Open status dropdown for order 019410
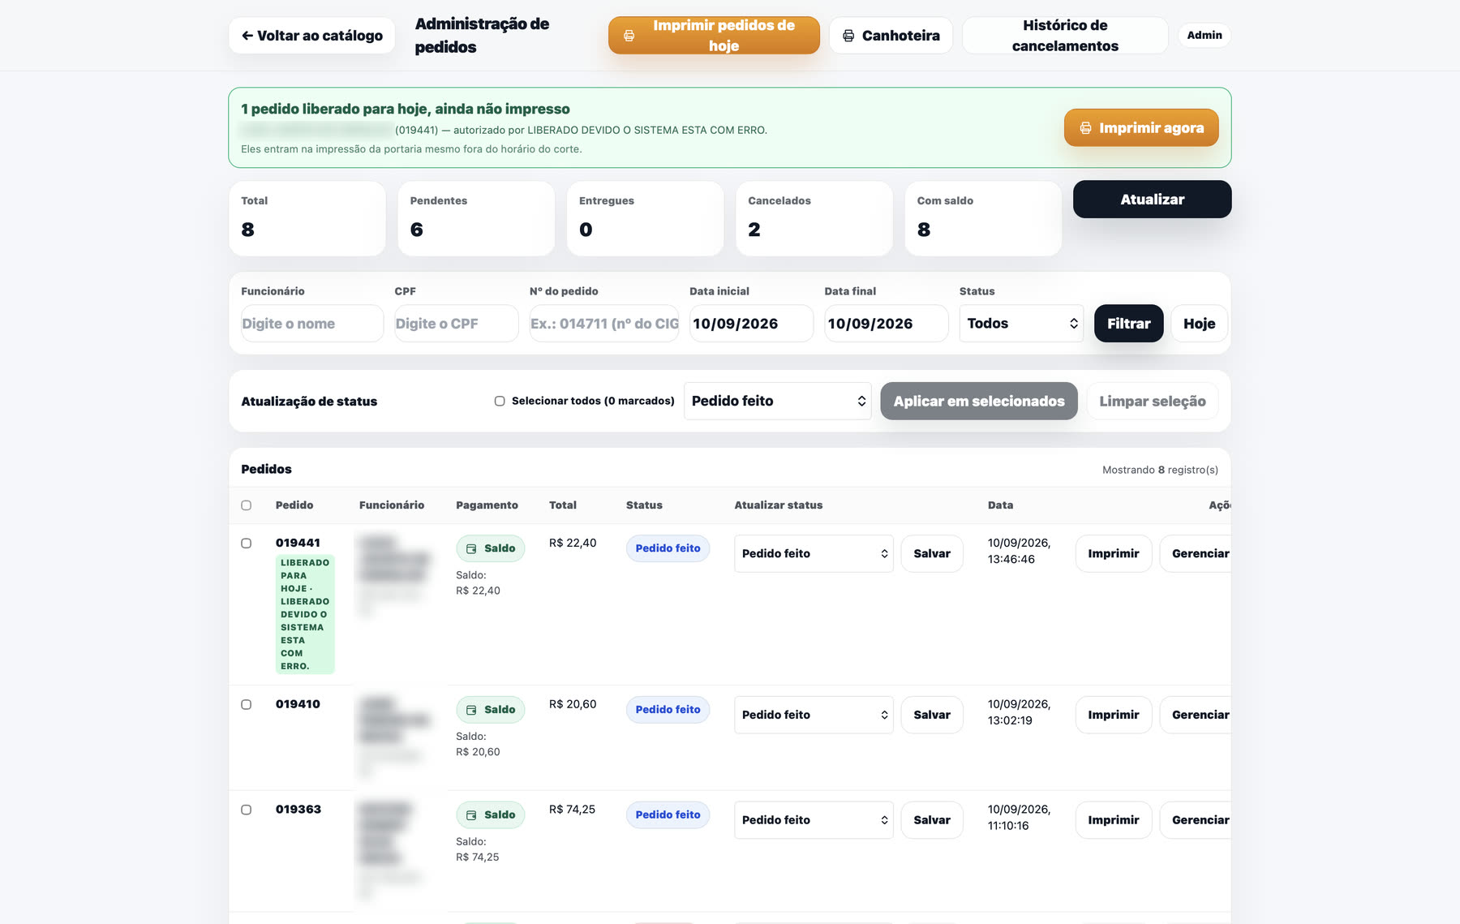1460x924 pixels. (x=814, y=715)
